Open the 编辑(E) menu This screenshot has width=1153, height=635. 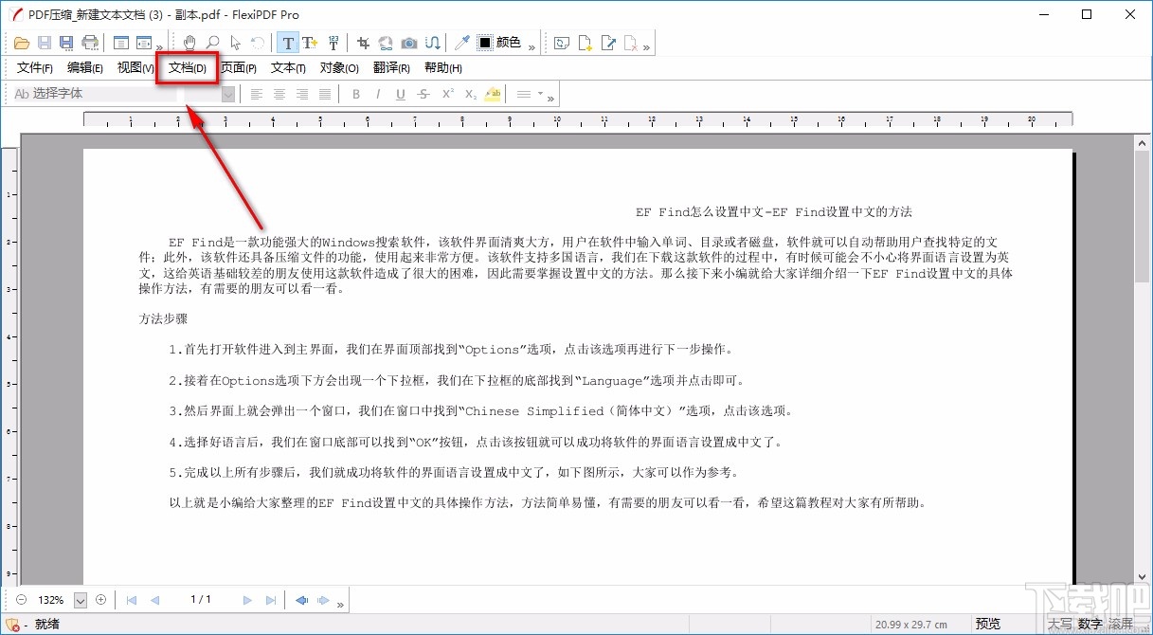pos(85,67)
